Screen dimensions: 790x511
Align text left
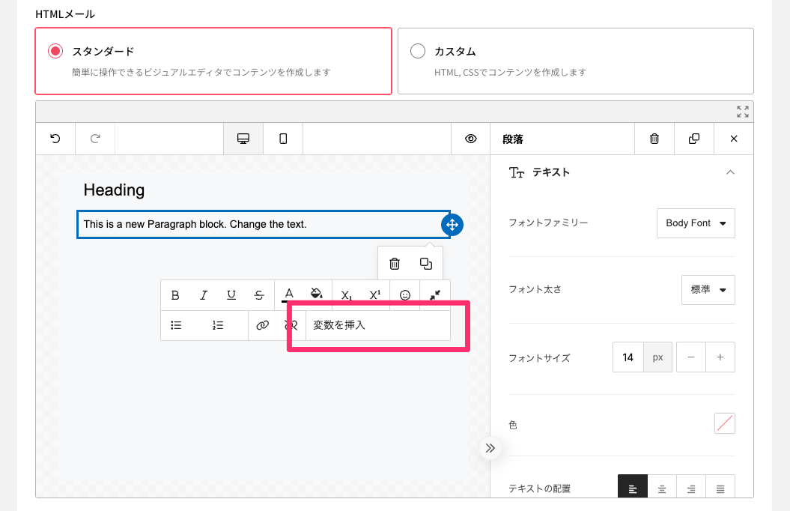click(633, 488)
